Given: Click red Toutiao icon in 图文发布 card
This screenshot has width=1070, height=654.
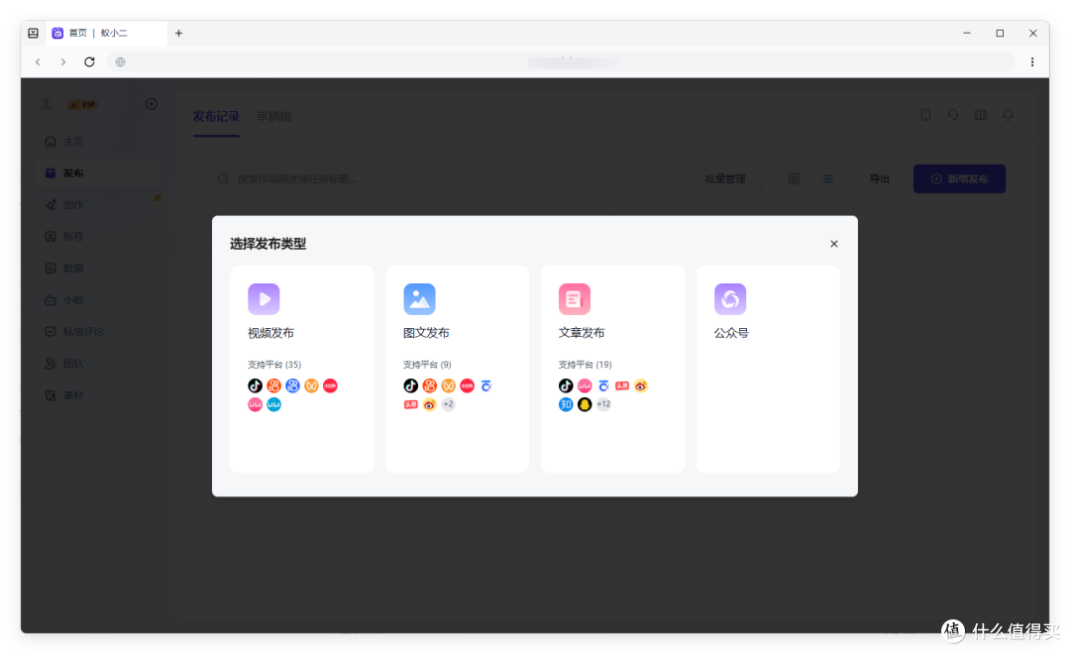Looking at the screenshot, I should pyautogui.click(x=411, y=404).
